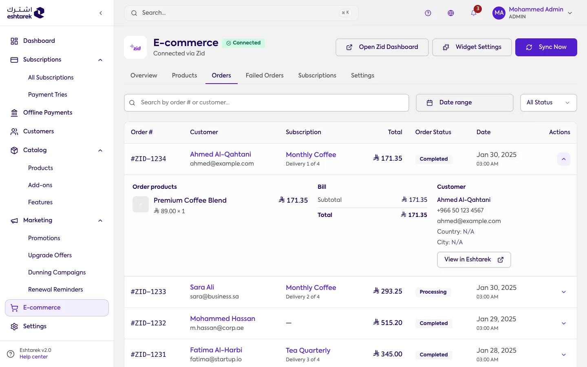Open Promotions in sidebar
Viewport: 587px width, 367px height.
pyautogui.click(x=44, y=238)
